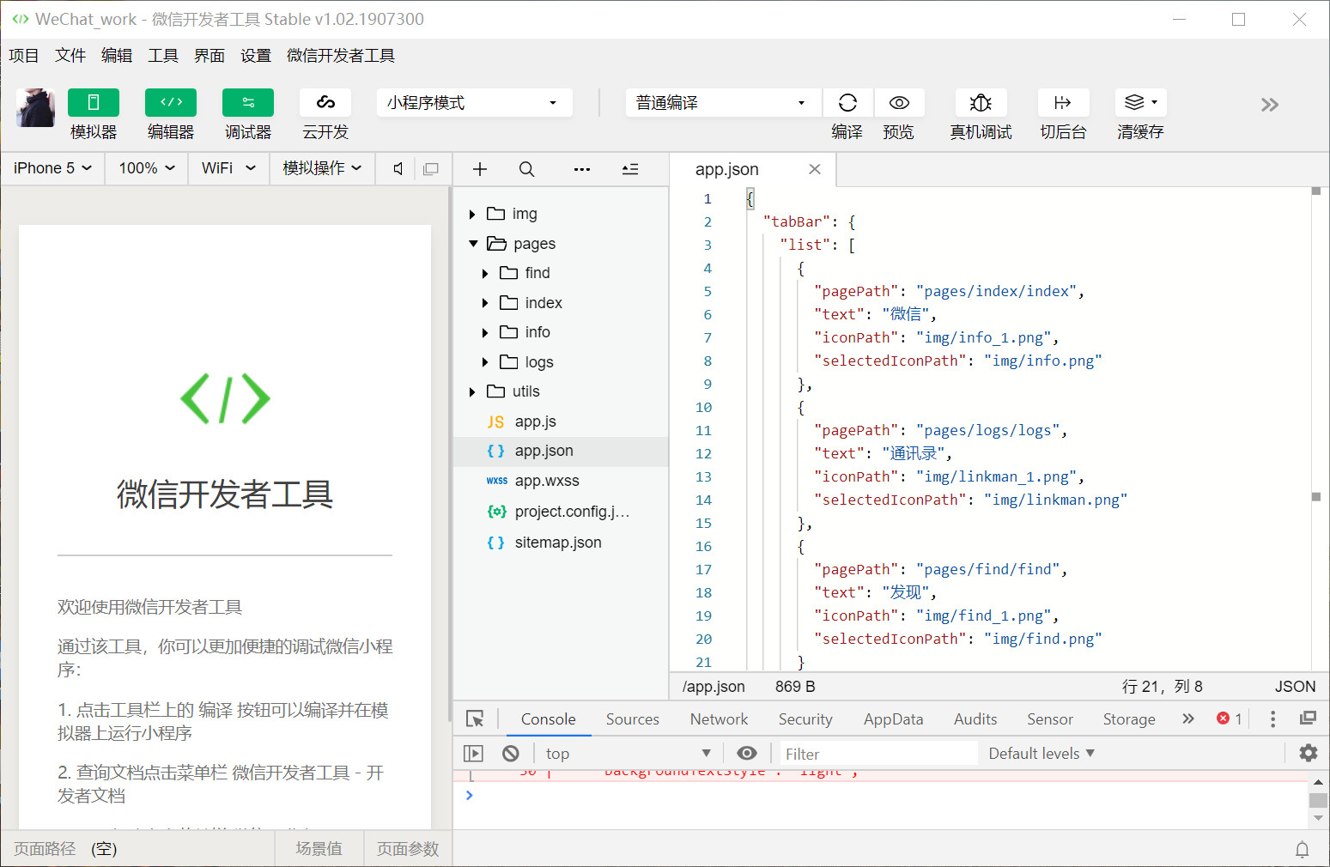1330x867 pixels.
Task: Switch to the Audits tab
Action: 975,719
